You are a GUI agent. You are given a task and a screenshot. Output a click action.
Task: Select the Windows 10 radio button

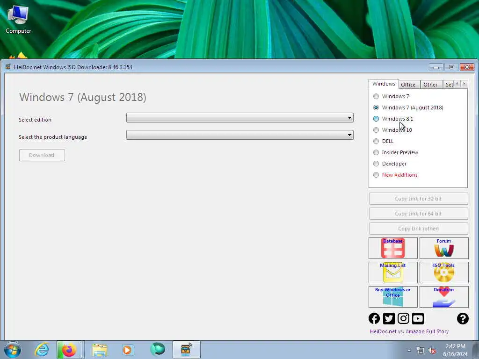[376, 130]
